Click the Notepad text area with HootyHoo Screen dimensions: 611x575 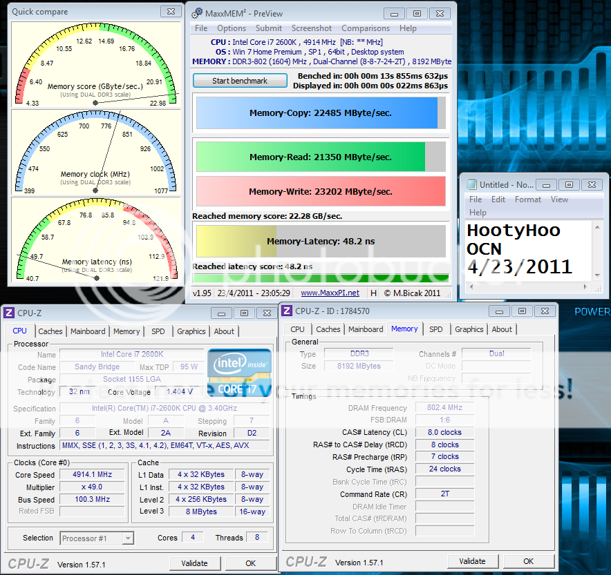pos(528,250)
